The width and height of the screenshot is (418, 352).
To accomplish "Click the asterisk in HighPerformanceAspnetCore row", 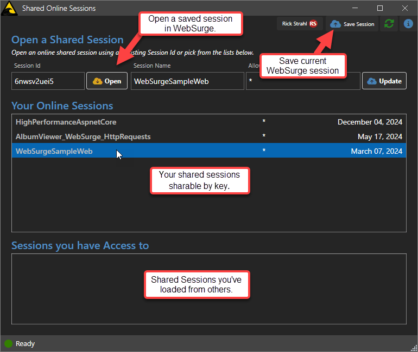I will pyautogui.click(x=264, y=121).
